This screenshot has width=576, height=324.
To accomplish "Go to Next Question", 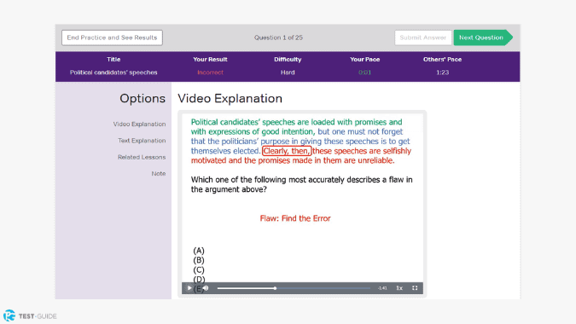I will click(x=483, y=38).
